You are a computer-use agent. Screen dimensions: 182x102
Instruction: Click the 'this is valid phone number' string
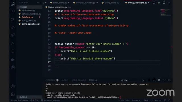(x=90, y=51)
